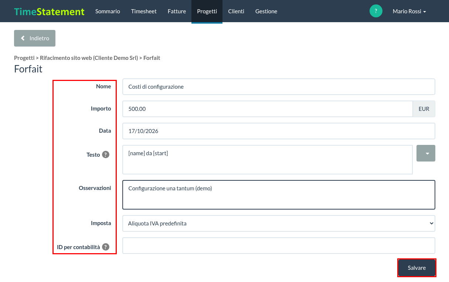The height and width of the screenshot is (282, 449).
Task: Click the help icon beside ID per contabilità
Action: tap(106, 247)
